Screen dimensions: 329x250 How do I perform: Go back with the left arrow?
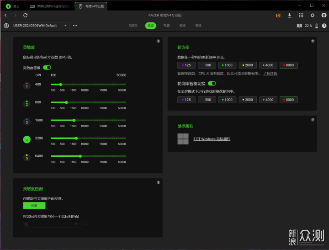[x=5, y=16]
